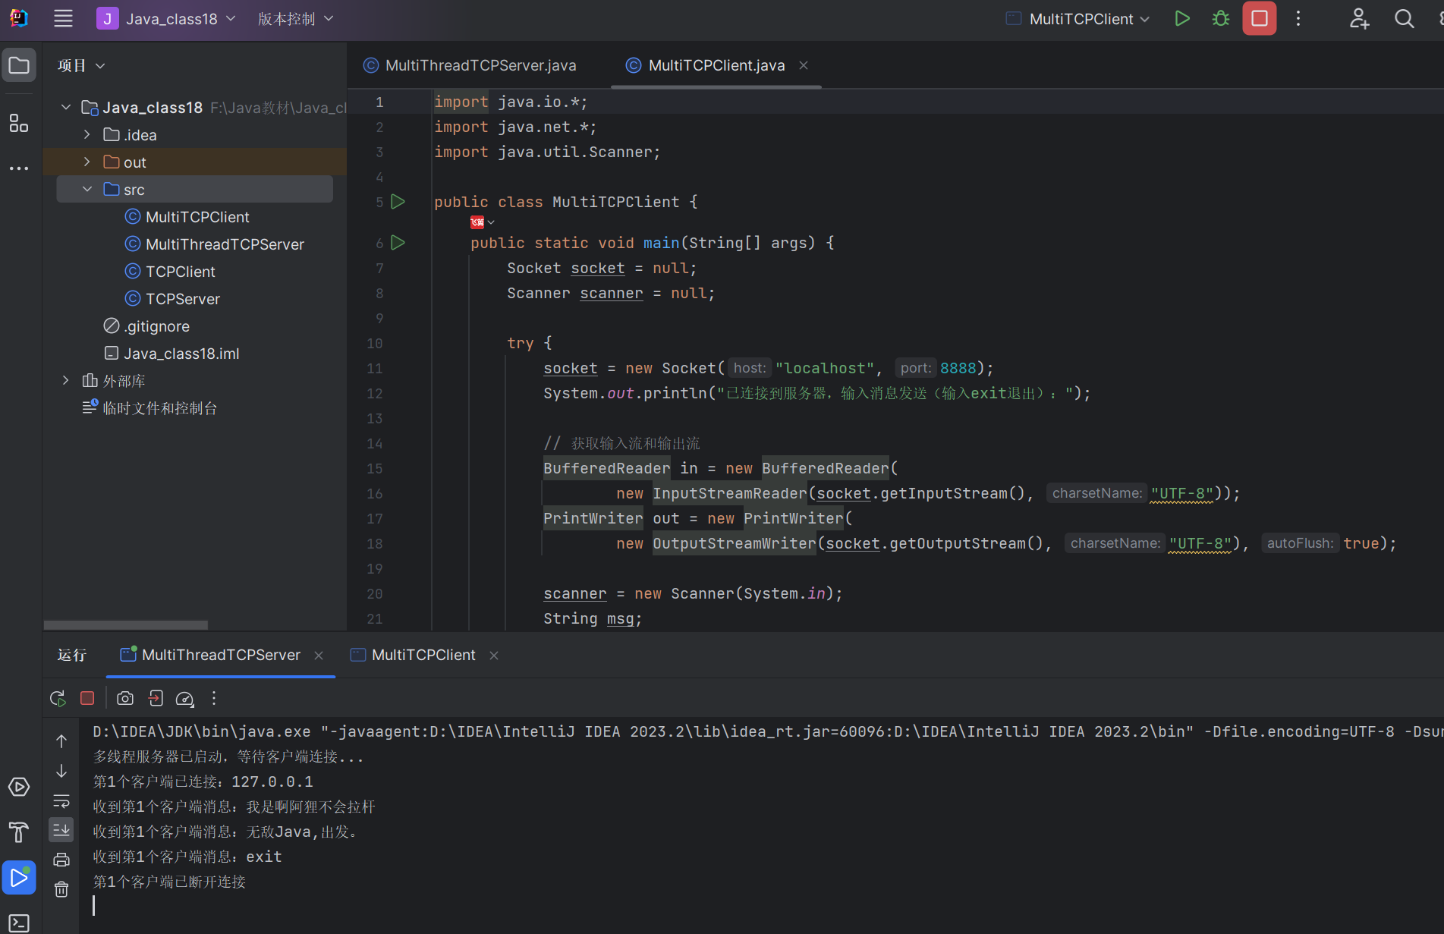
Task: Switch to MultiTCPClient run tab
Action: pos(423,655)
